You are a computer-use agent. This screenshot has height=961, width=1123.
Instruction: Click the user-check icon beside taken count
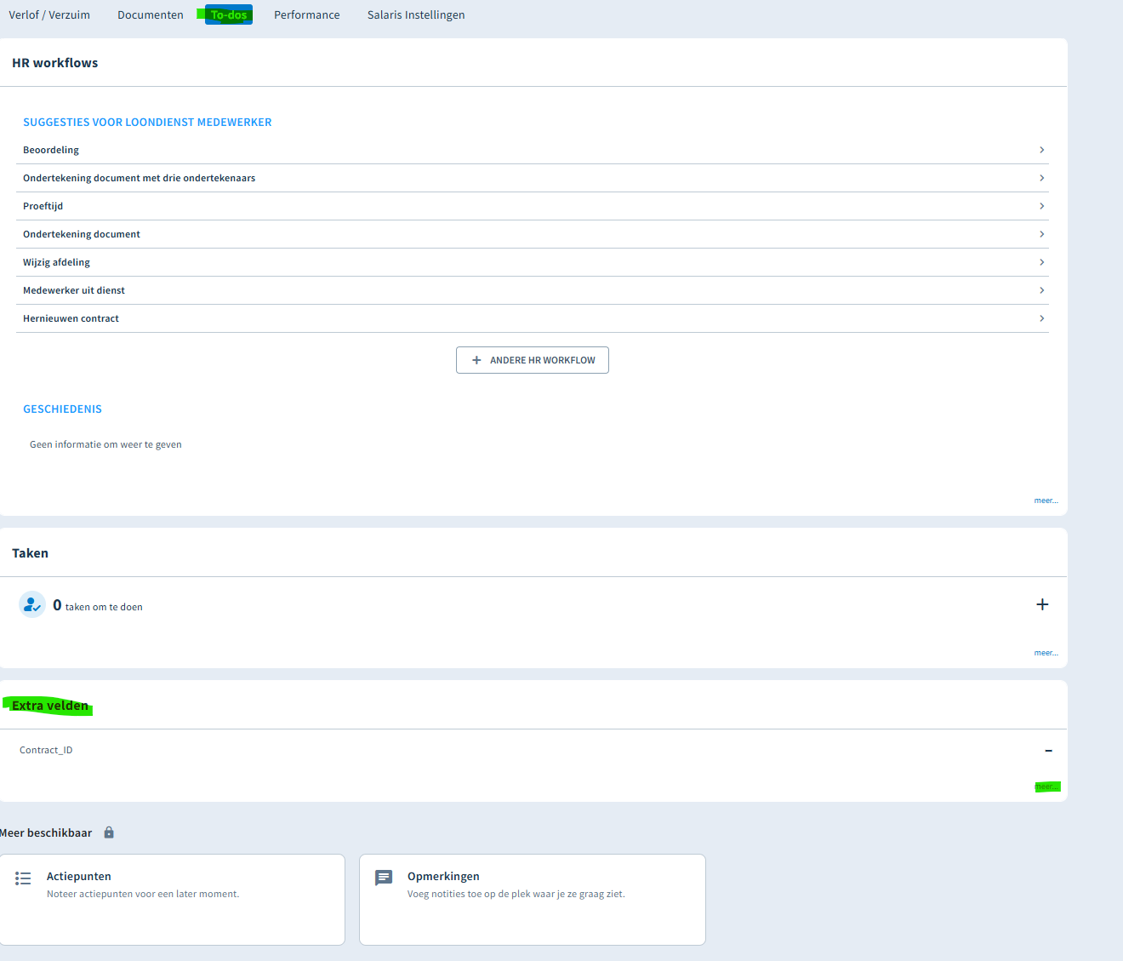click(x=32, y=604)
